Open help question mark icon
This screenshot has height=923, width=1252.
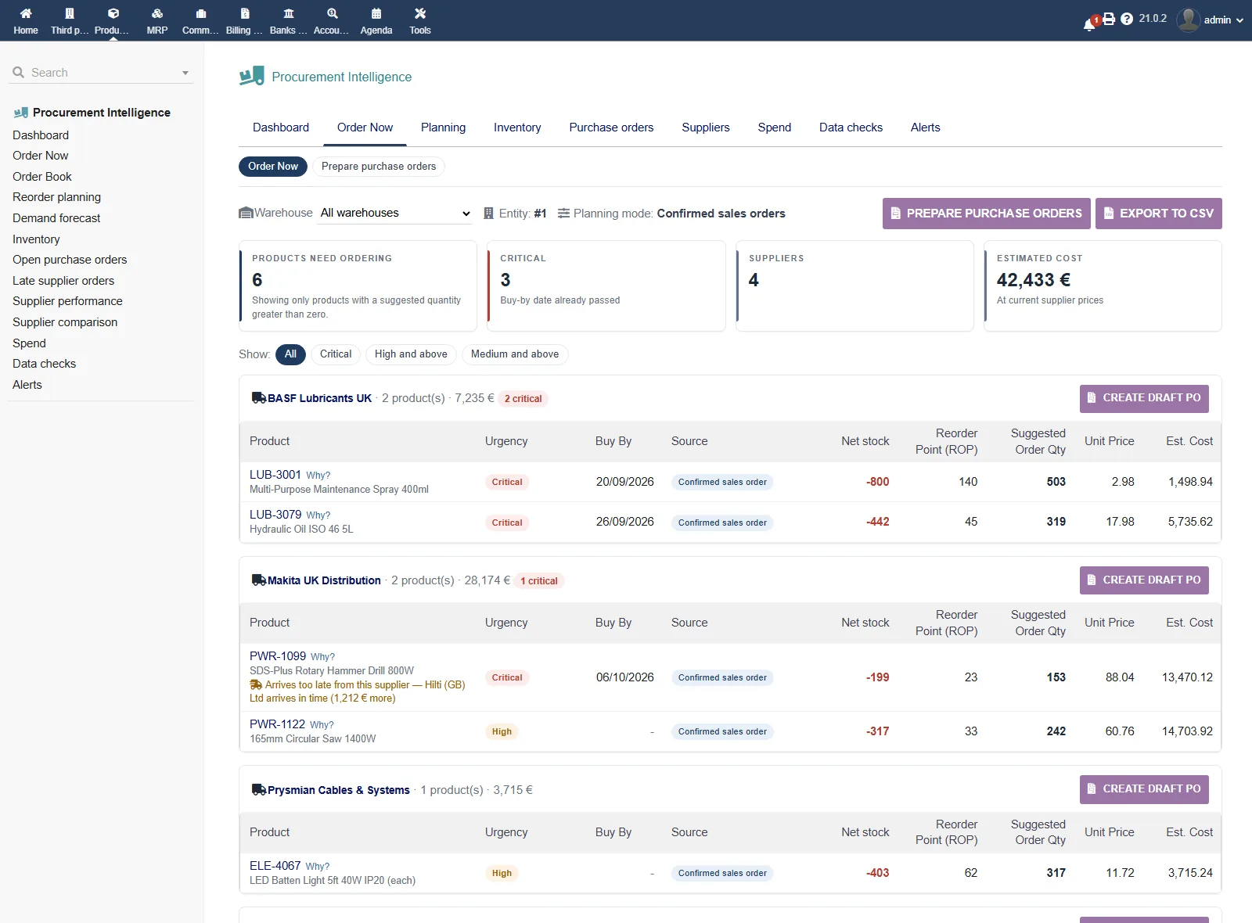point(1127,19)
